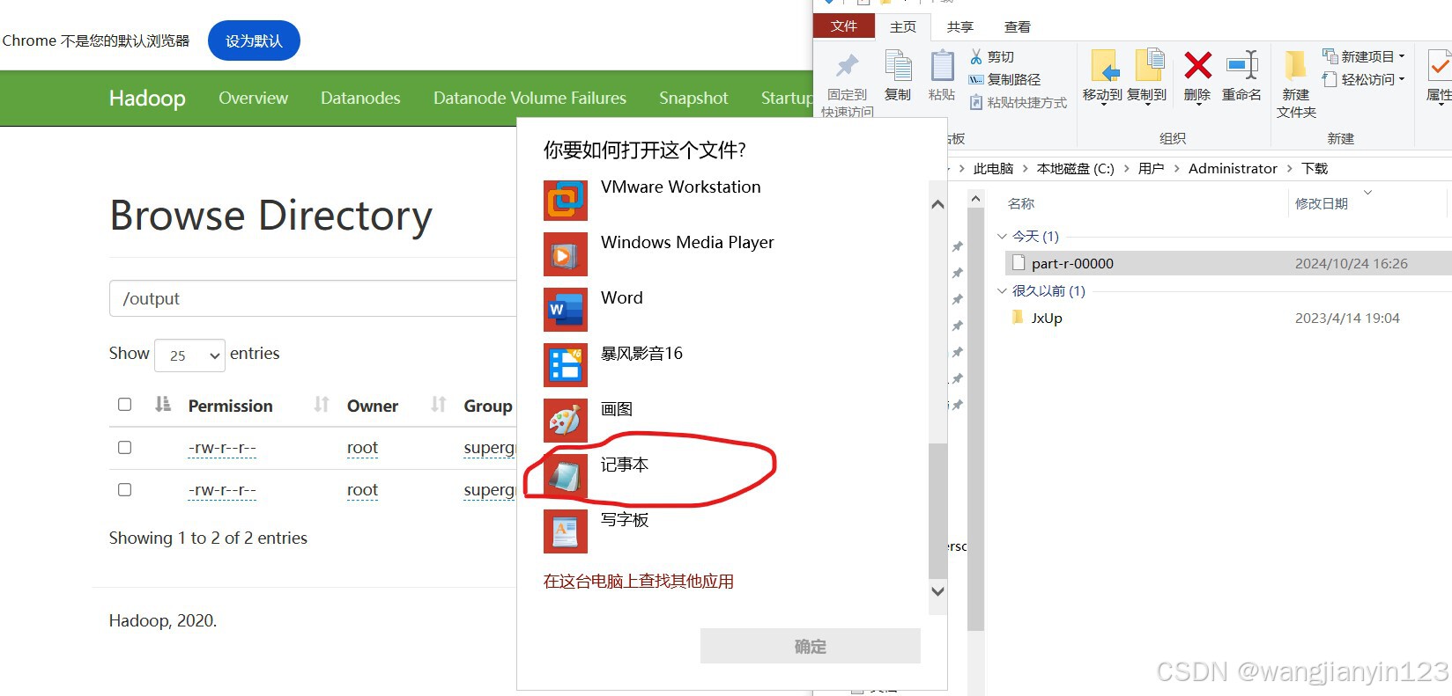
Task: Choose Windows Media Player icon
Action: 566,254
